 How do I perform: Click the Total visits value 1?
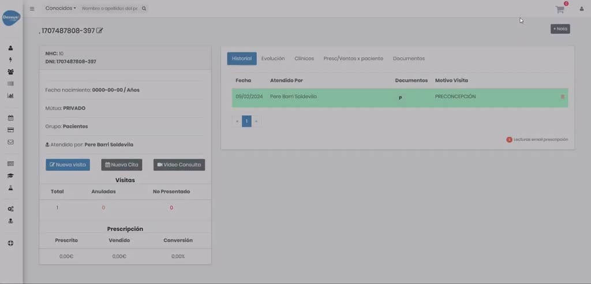pyautogui.click(x=57, y=208)
